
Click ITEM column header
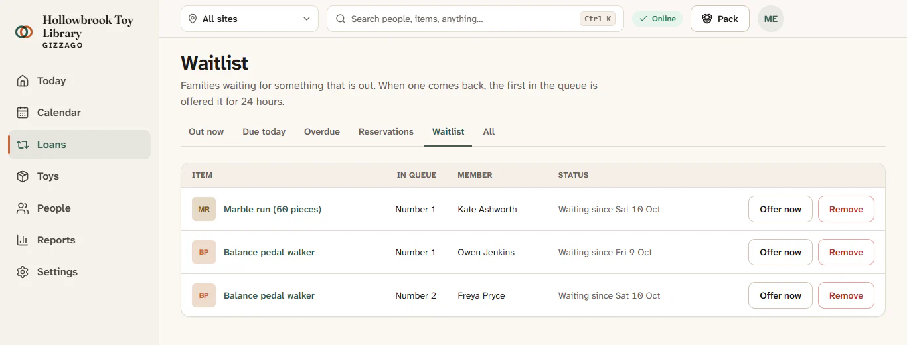point(202,175)
